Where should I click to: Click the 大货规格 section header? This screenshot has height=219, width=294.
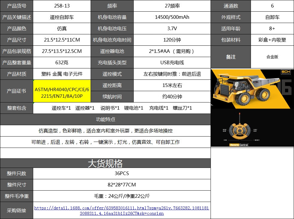coord(105,163)
